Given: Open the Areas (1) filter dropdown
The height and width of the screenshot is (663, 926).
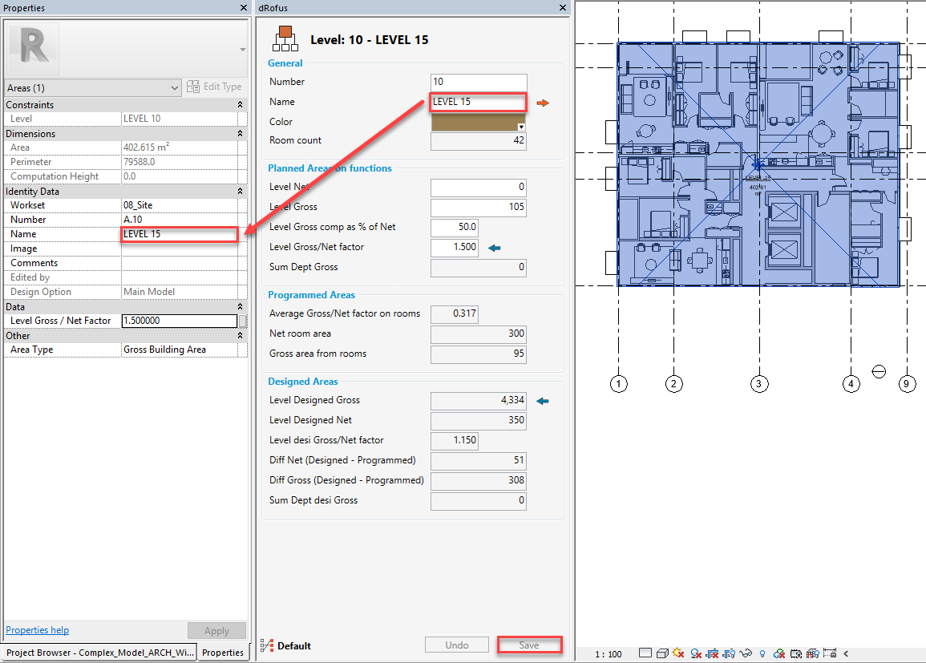Looking at the screenshot, I should click(93, 87).
